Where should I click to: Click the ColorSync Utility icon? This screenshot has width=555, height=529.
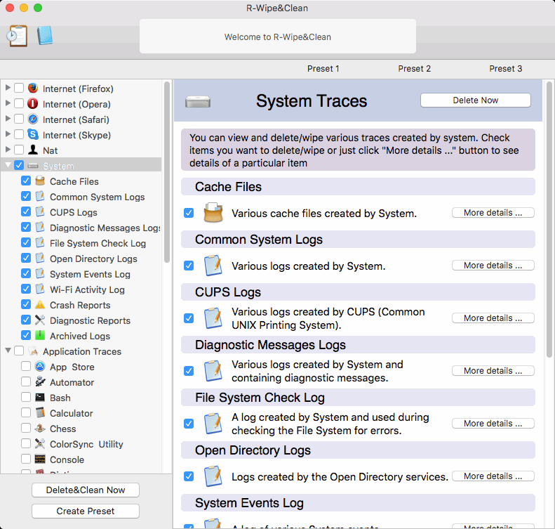pos(40,443)
